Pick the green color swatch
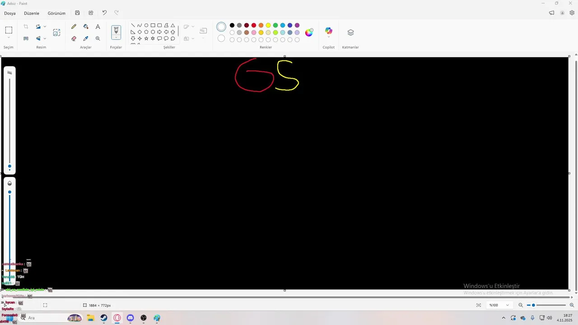The width and height of the screenshot is (578, 325). coord(275,25)
